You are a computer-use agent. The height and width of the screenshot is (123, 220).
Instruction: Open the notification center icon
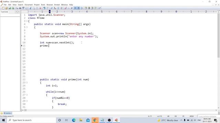(216, 120)
